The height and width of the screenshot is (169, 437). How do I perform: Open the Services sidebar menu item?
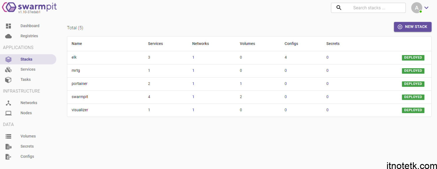28,69
